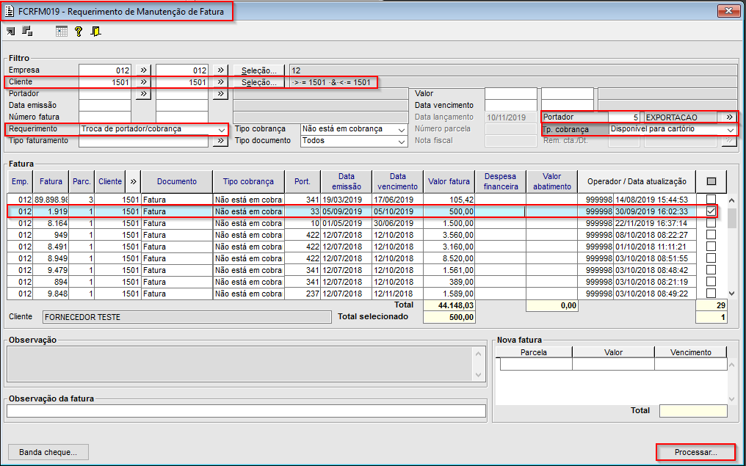Click the first Número fatura input field
746x466 pixels.
pyautogui.click(x=105, y=117)
